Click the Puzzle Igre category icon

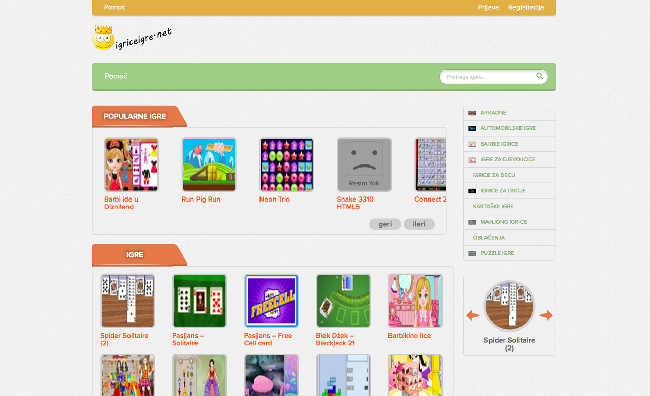click(472, 253)
